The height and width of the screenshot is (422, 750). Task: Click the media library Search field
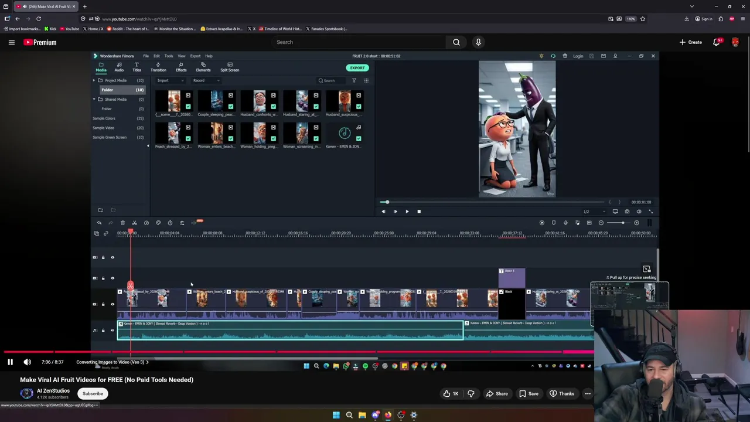pos(332,80)
